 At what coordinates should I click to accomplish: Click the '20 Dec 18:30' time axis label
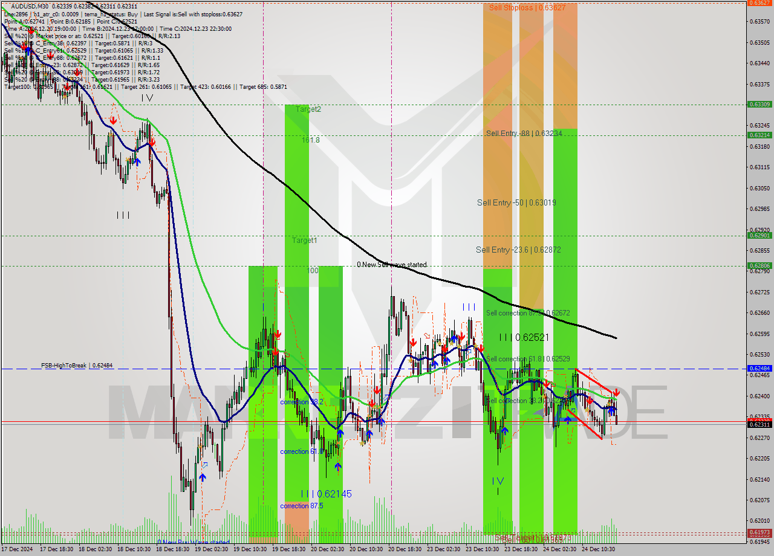[x=404, y=549]
